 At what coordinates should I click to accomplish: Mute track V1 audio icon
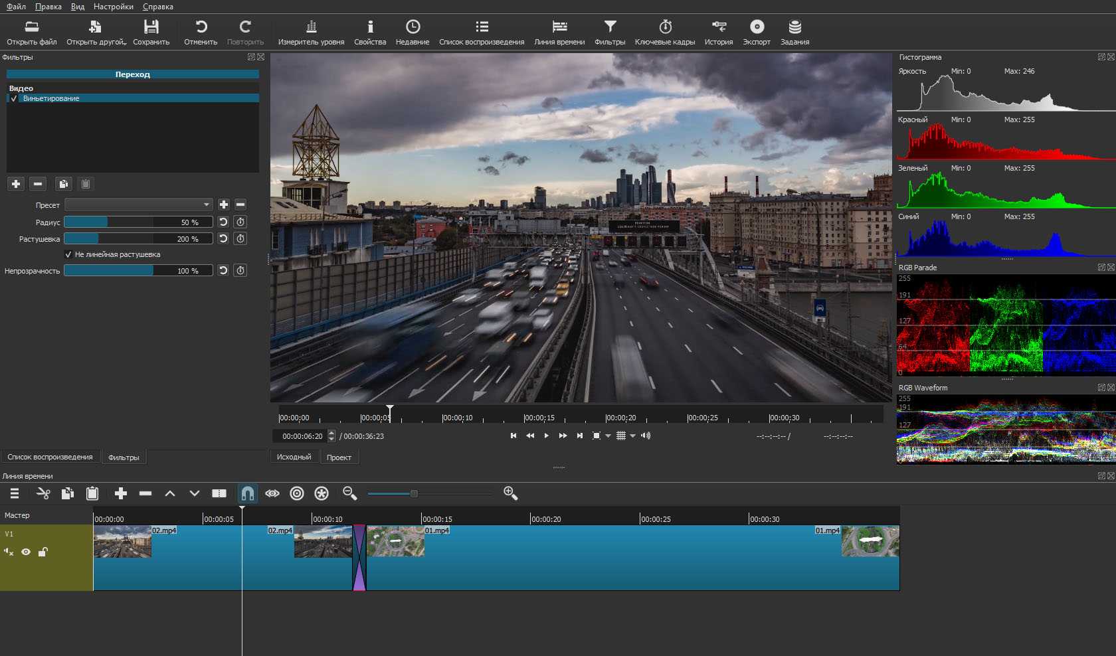coord(9,552)
